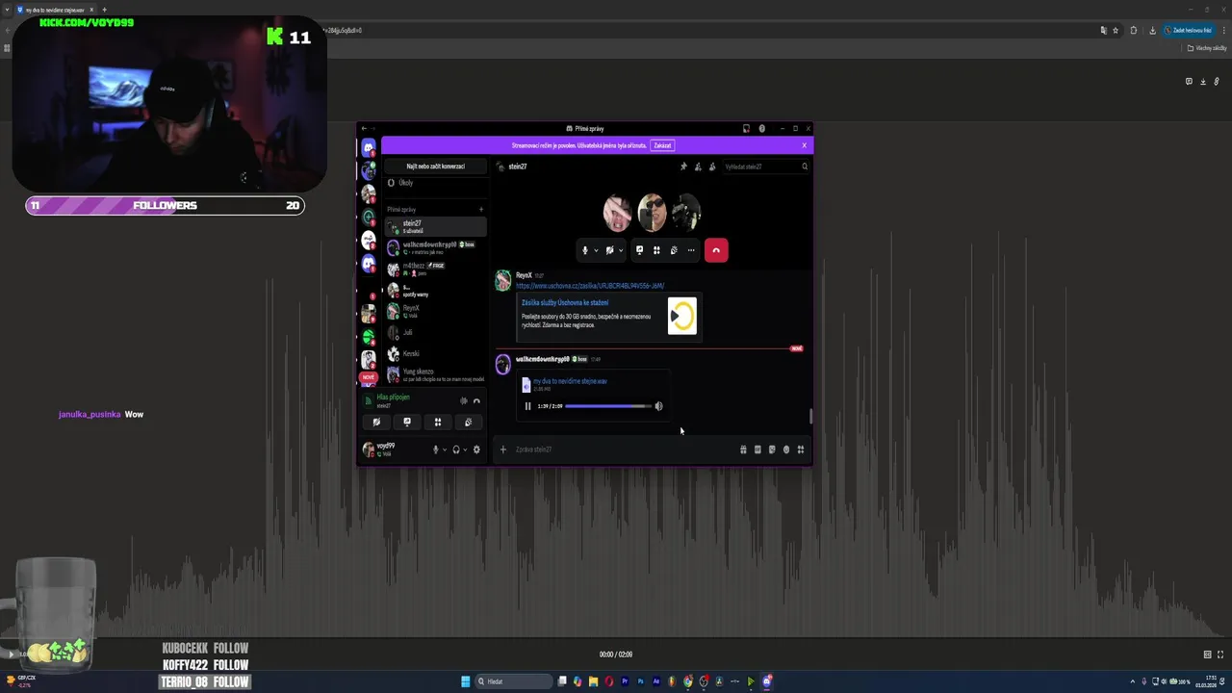Enter fullscreen on the background video player
1232x693 pixels.
pyautogui.click(x=1220, y=654)
